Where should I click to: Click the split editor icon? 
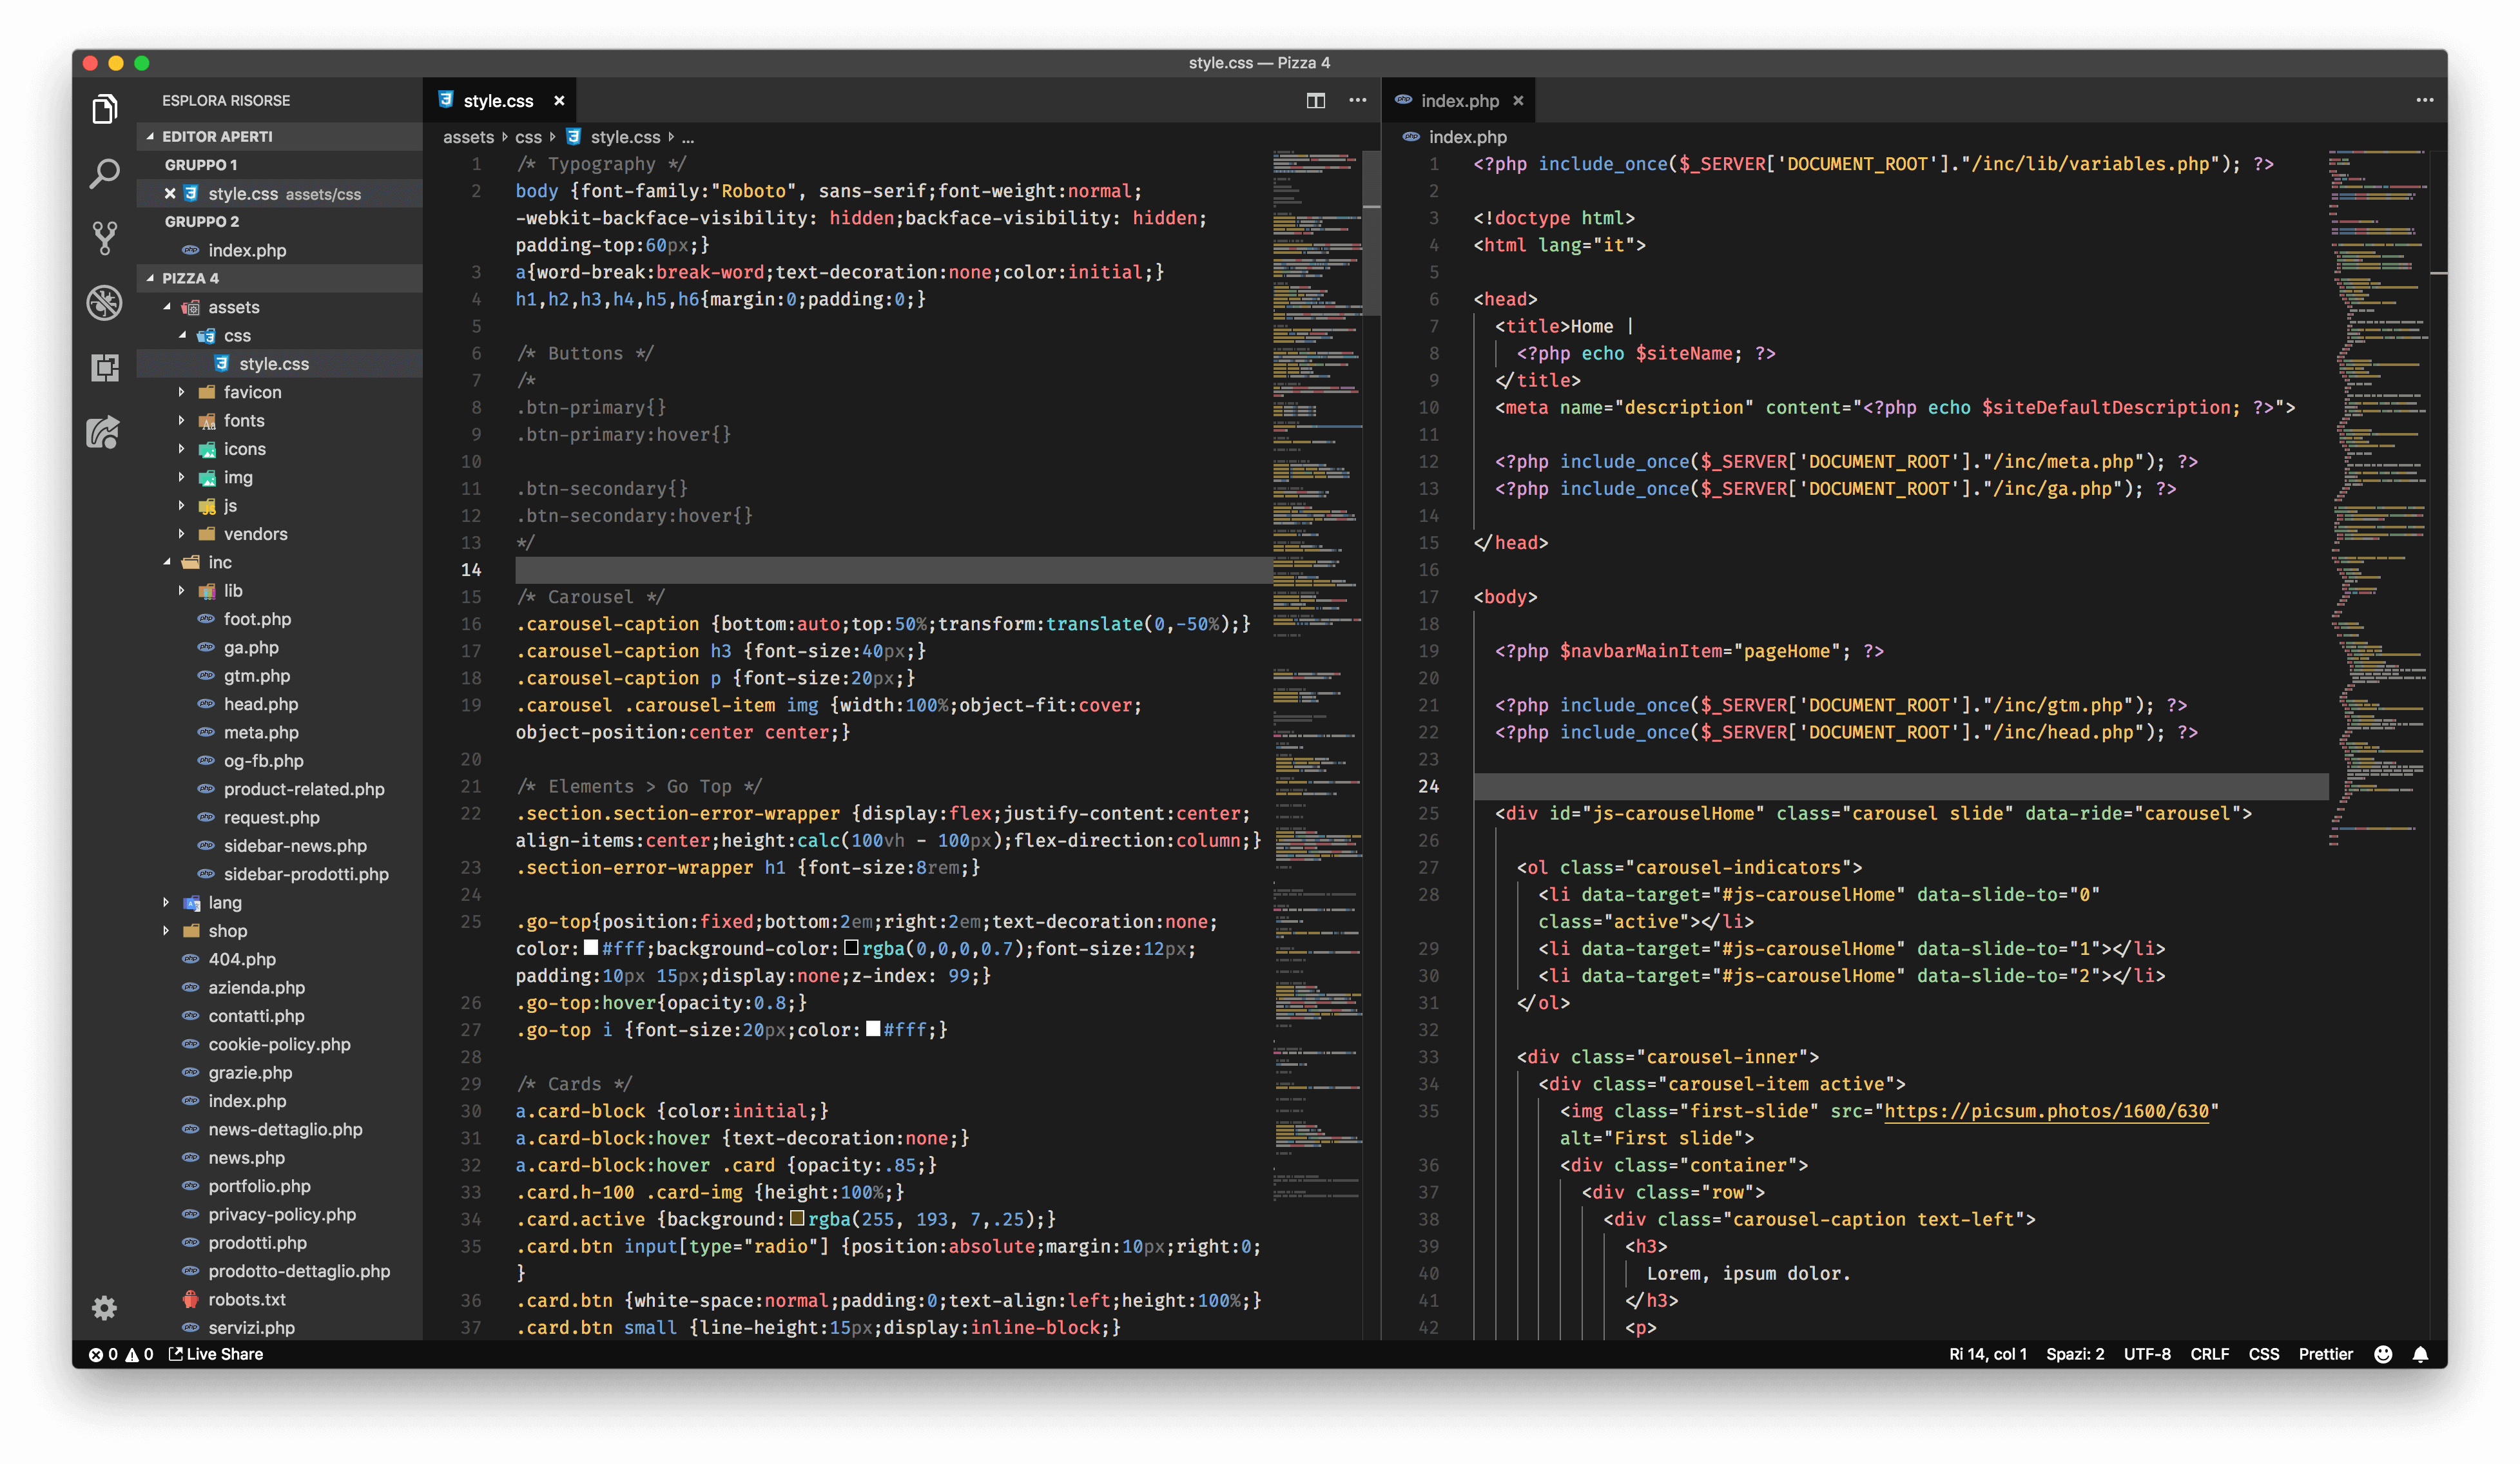(x=1315, y=100)
